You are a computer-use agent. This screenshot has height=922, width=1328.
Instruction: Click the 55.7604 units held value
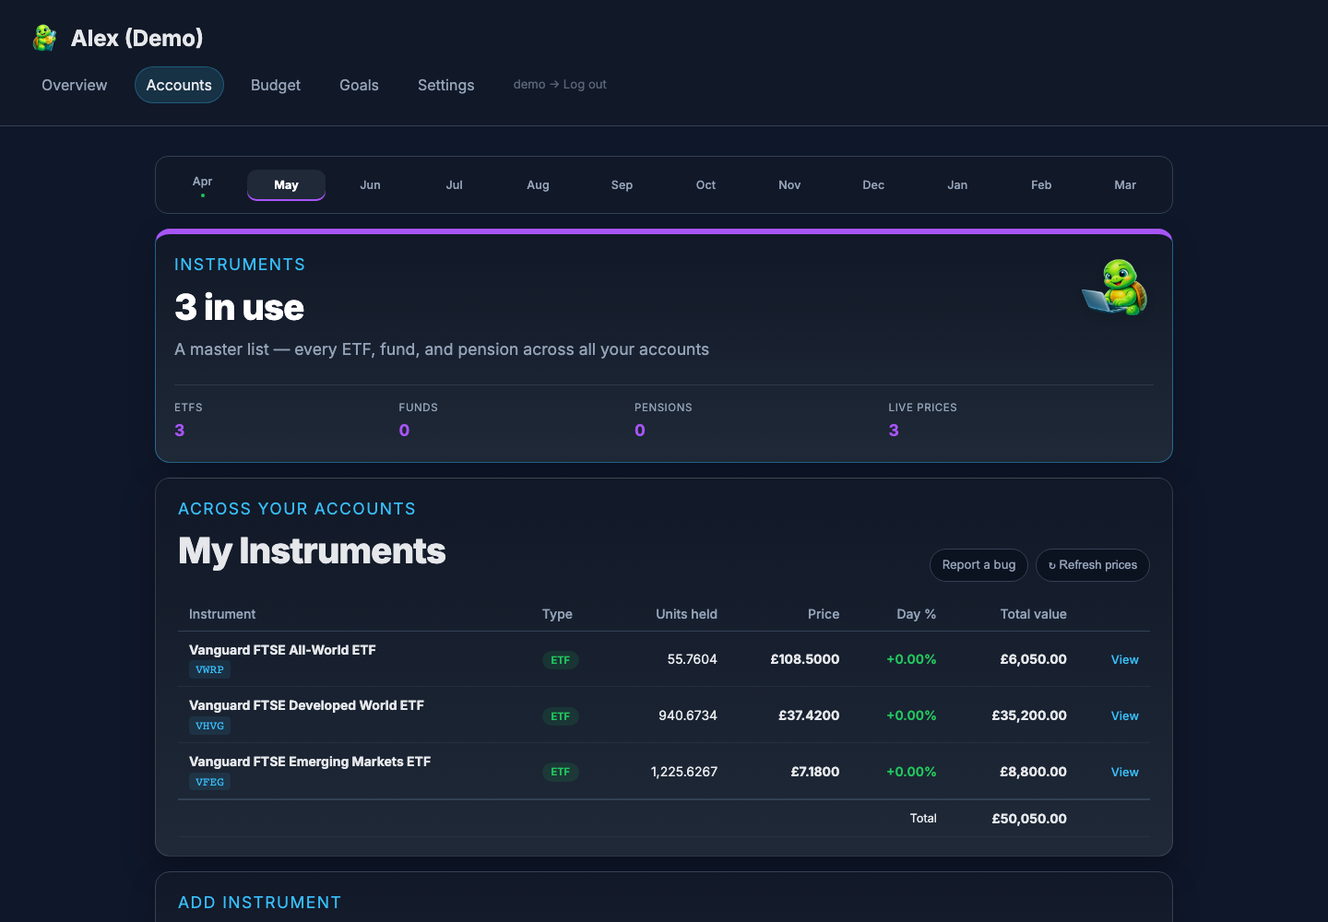692,659
